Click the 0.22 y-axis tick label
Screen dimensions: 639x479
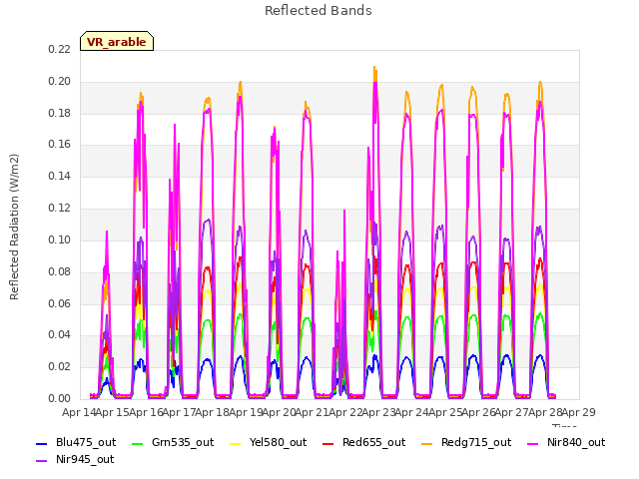coord(60,49)
